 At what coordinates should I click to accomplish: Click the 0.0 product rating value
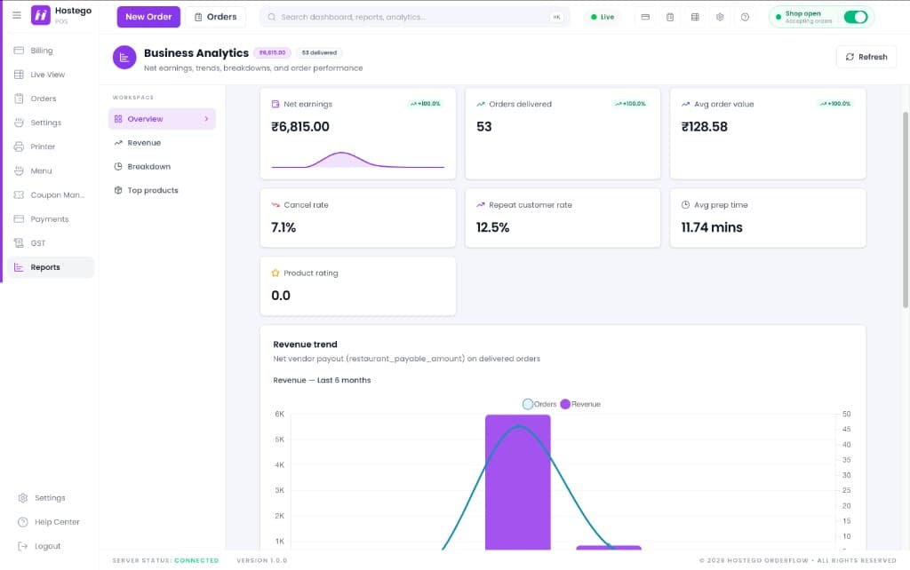point(281,295)
